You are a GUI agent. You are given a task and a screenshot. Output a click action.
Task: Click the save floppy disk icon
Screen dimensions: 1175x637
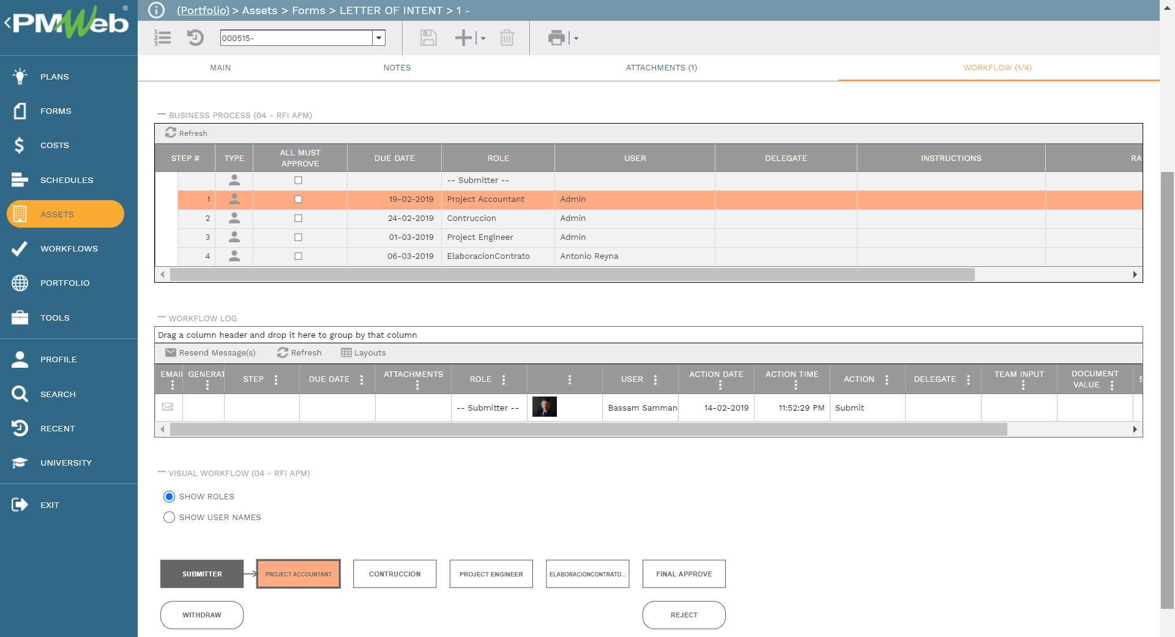(x=428, y=38)
